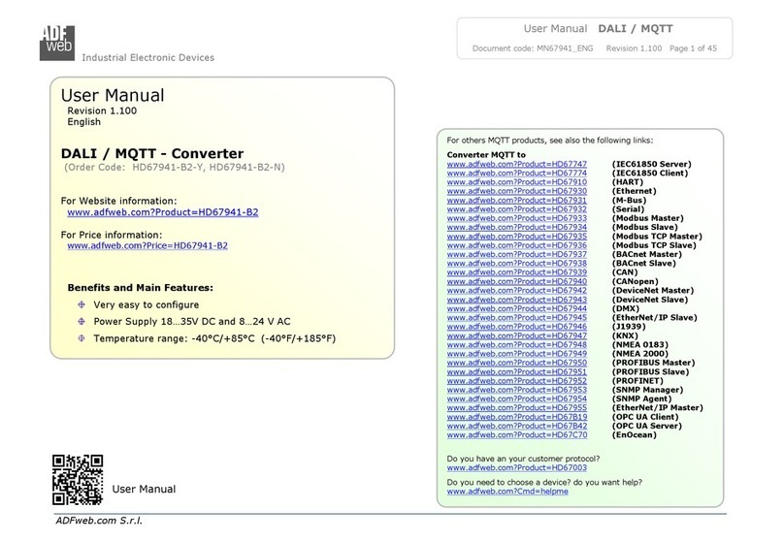The width and height of the screenshot is (784, 542).
Task: Select the 'English' language line
Action: [84, 122]
